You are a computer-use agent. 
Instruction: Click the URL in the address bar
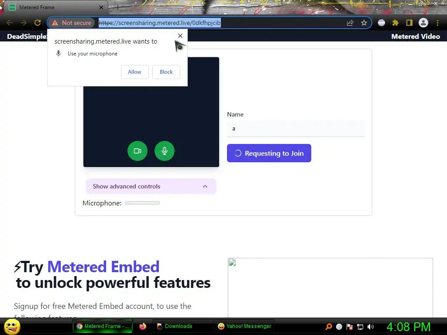(160, 23)
